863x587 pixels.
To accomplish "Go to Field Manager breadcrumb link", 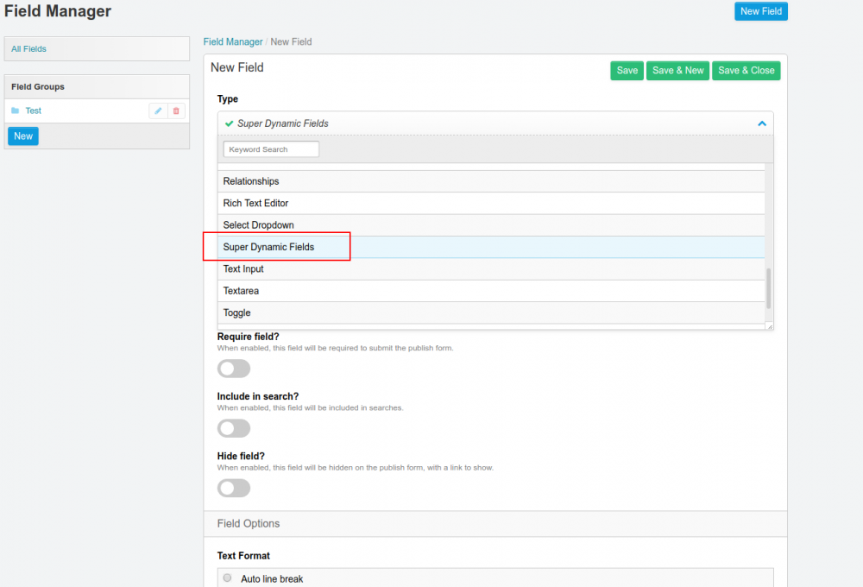I will pos(233,41).
